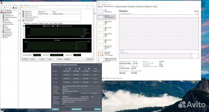Expand the Мультимедиа tree node arrow
209x112 pixels.
click(1, 23)
